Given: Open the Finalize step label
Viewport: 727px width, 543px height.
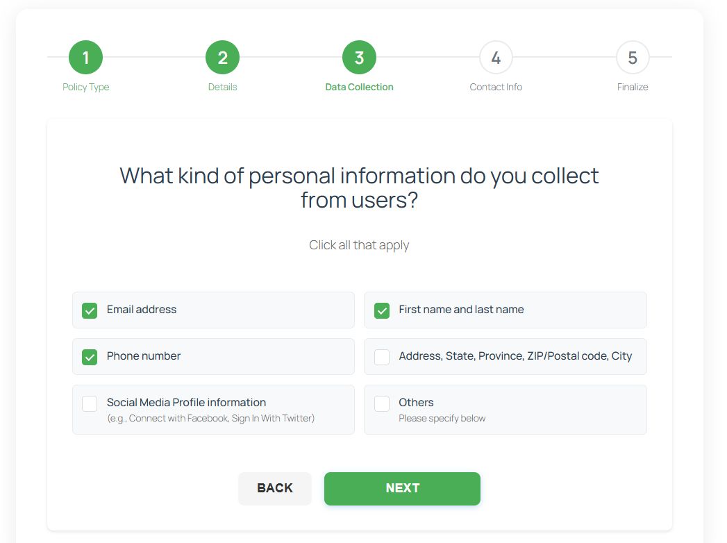Looking at the screenshot, I should click(633, 87).
